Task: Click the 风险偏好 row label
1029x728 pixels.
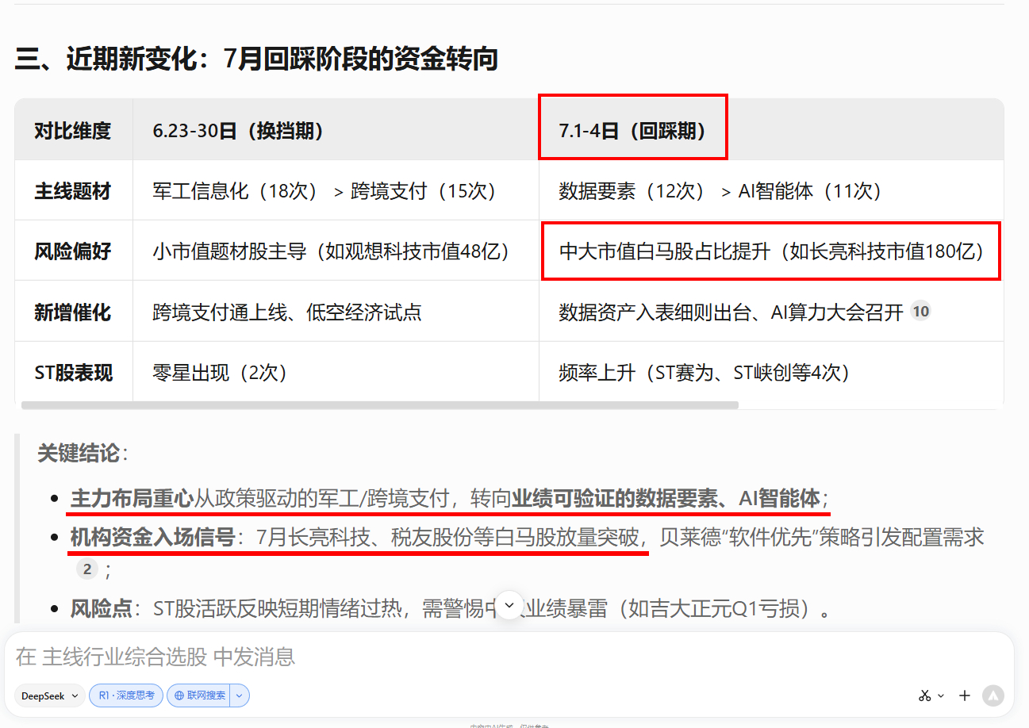Action: coord(72,251)
